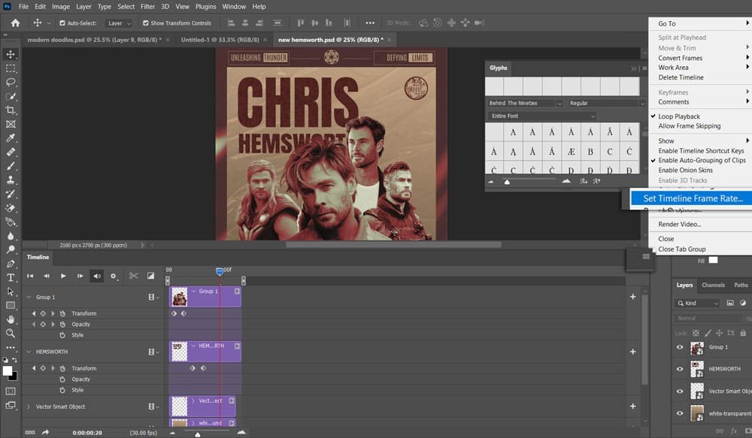Select the Hand tool

click(x=11, y=319)
